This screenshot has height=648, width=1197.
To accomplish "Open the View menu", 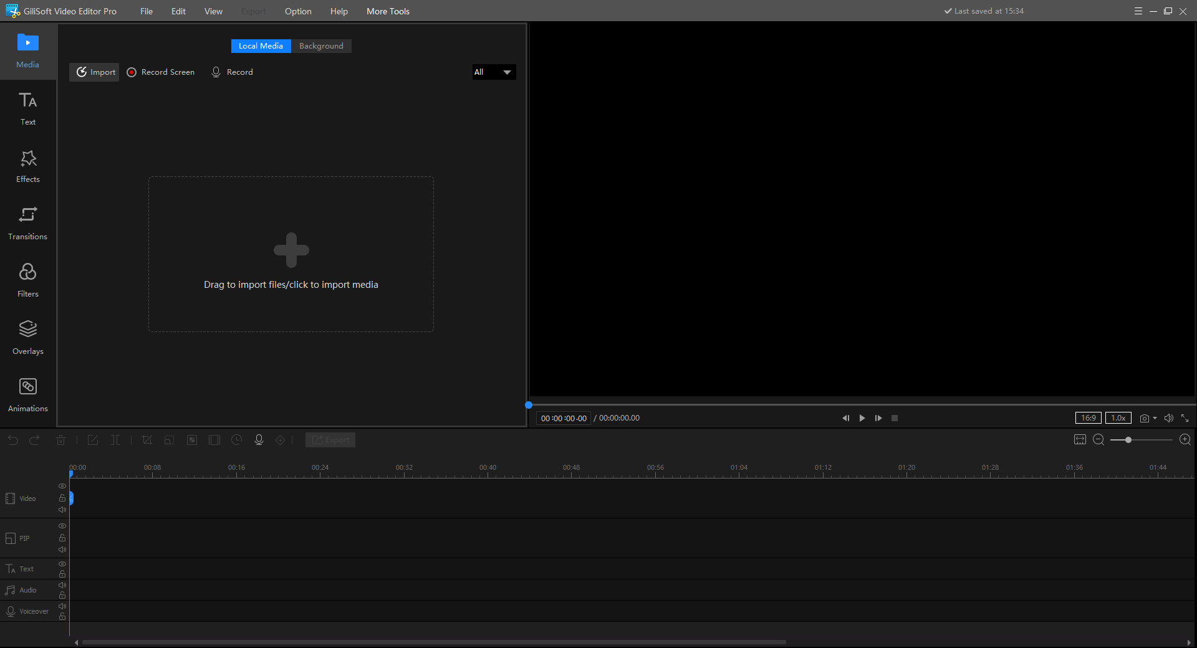I will [213, 11].
